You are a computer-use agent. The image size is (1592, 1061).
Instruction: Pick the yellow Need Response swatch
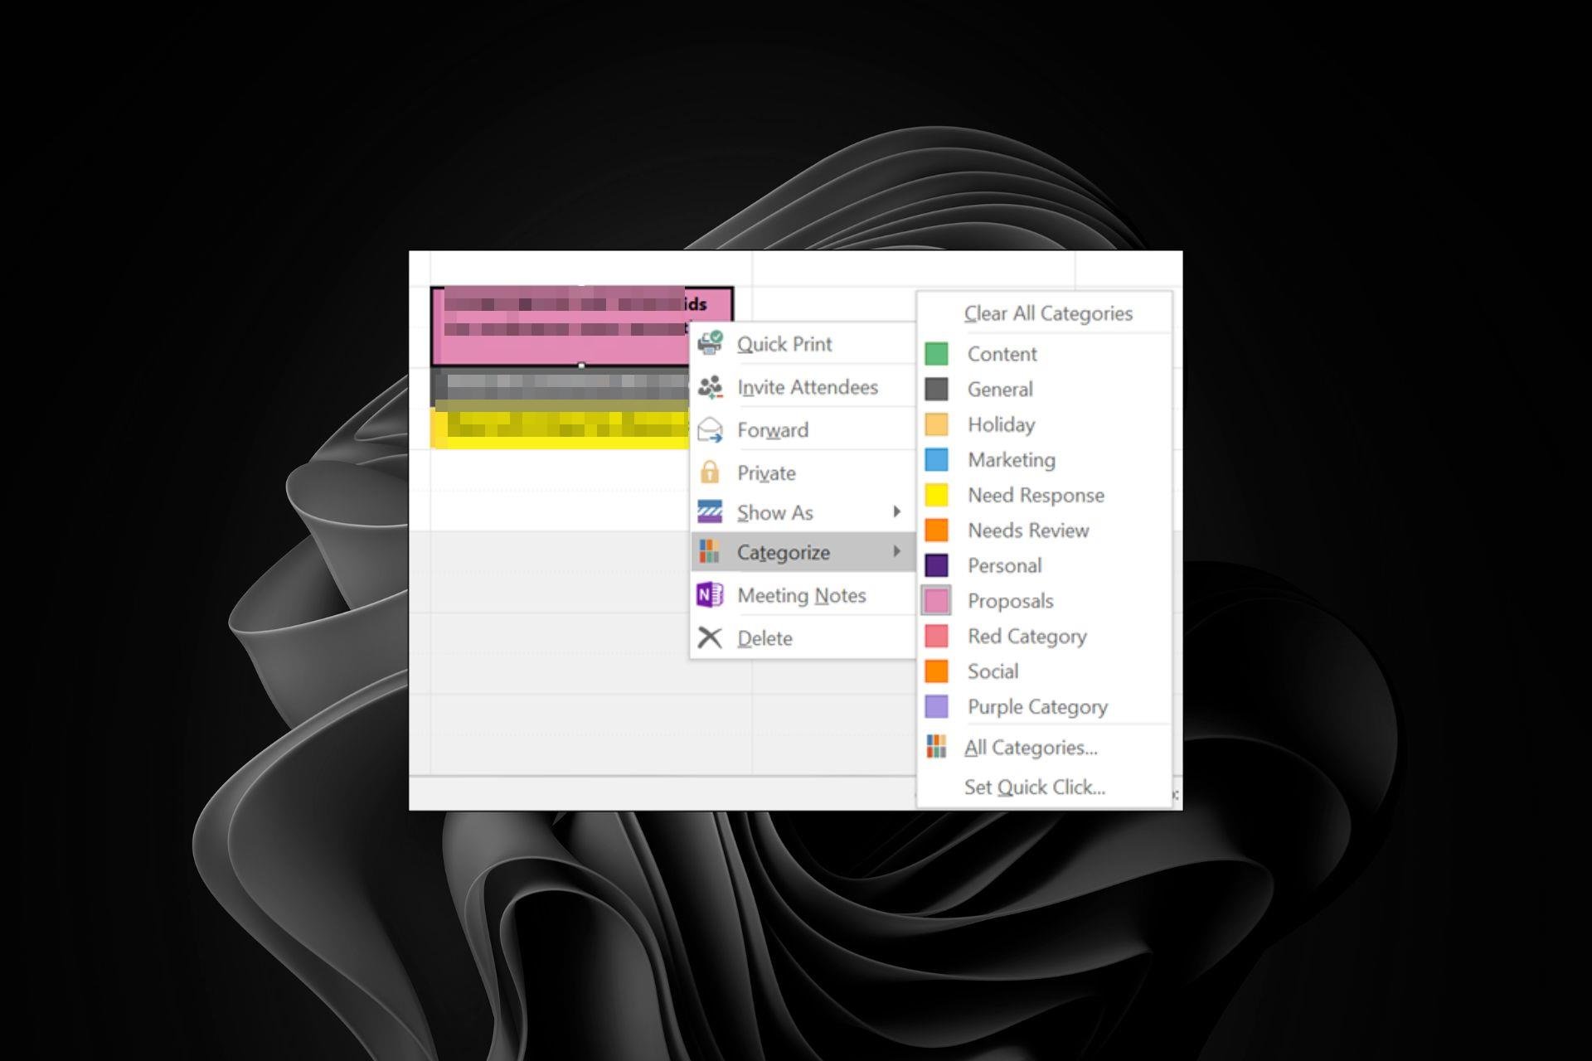point(936,495)
